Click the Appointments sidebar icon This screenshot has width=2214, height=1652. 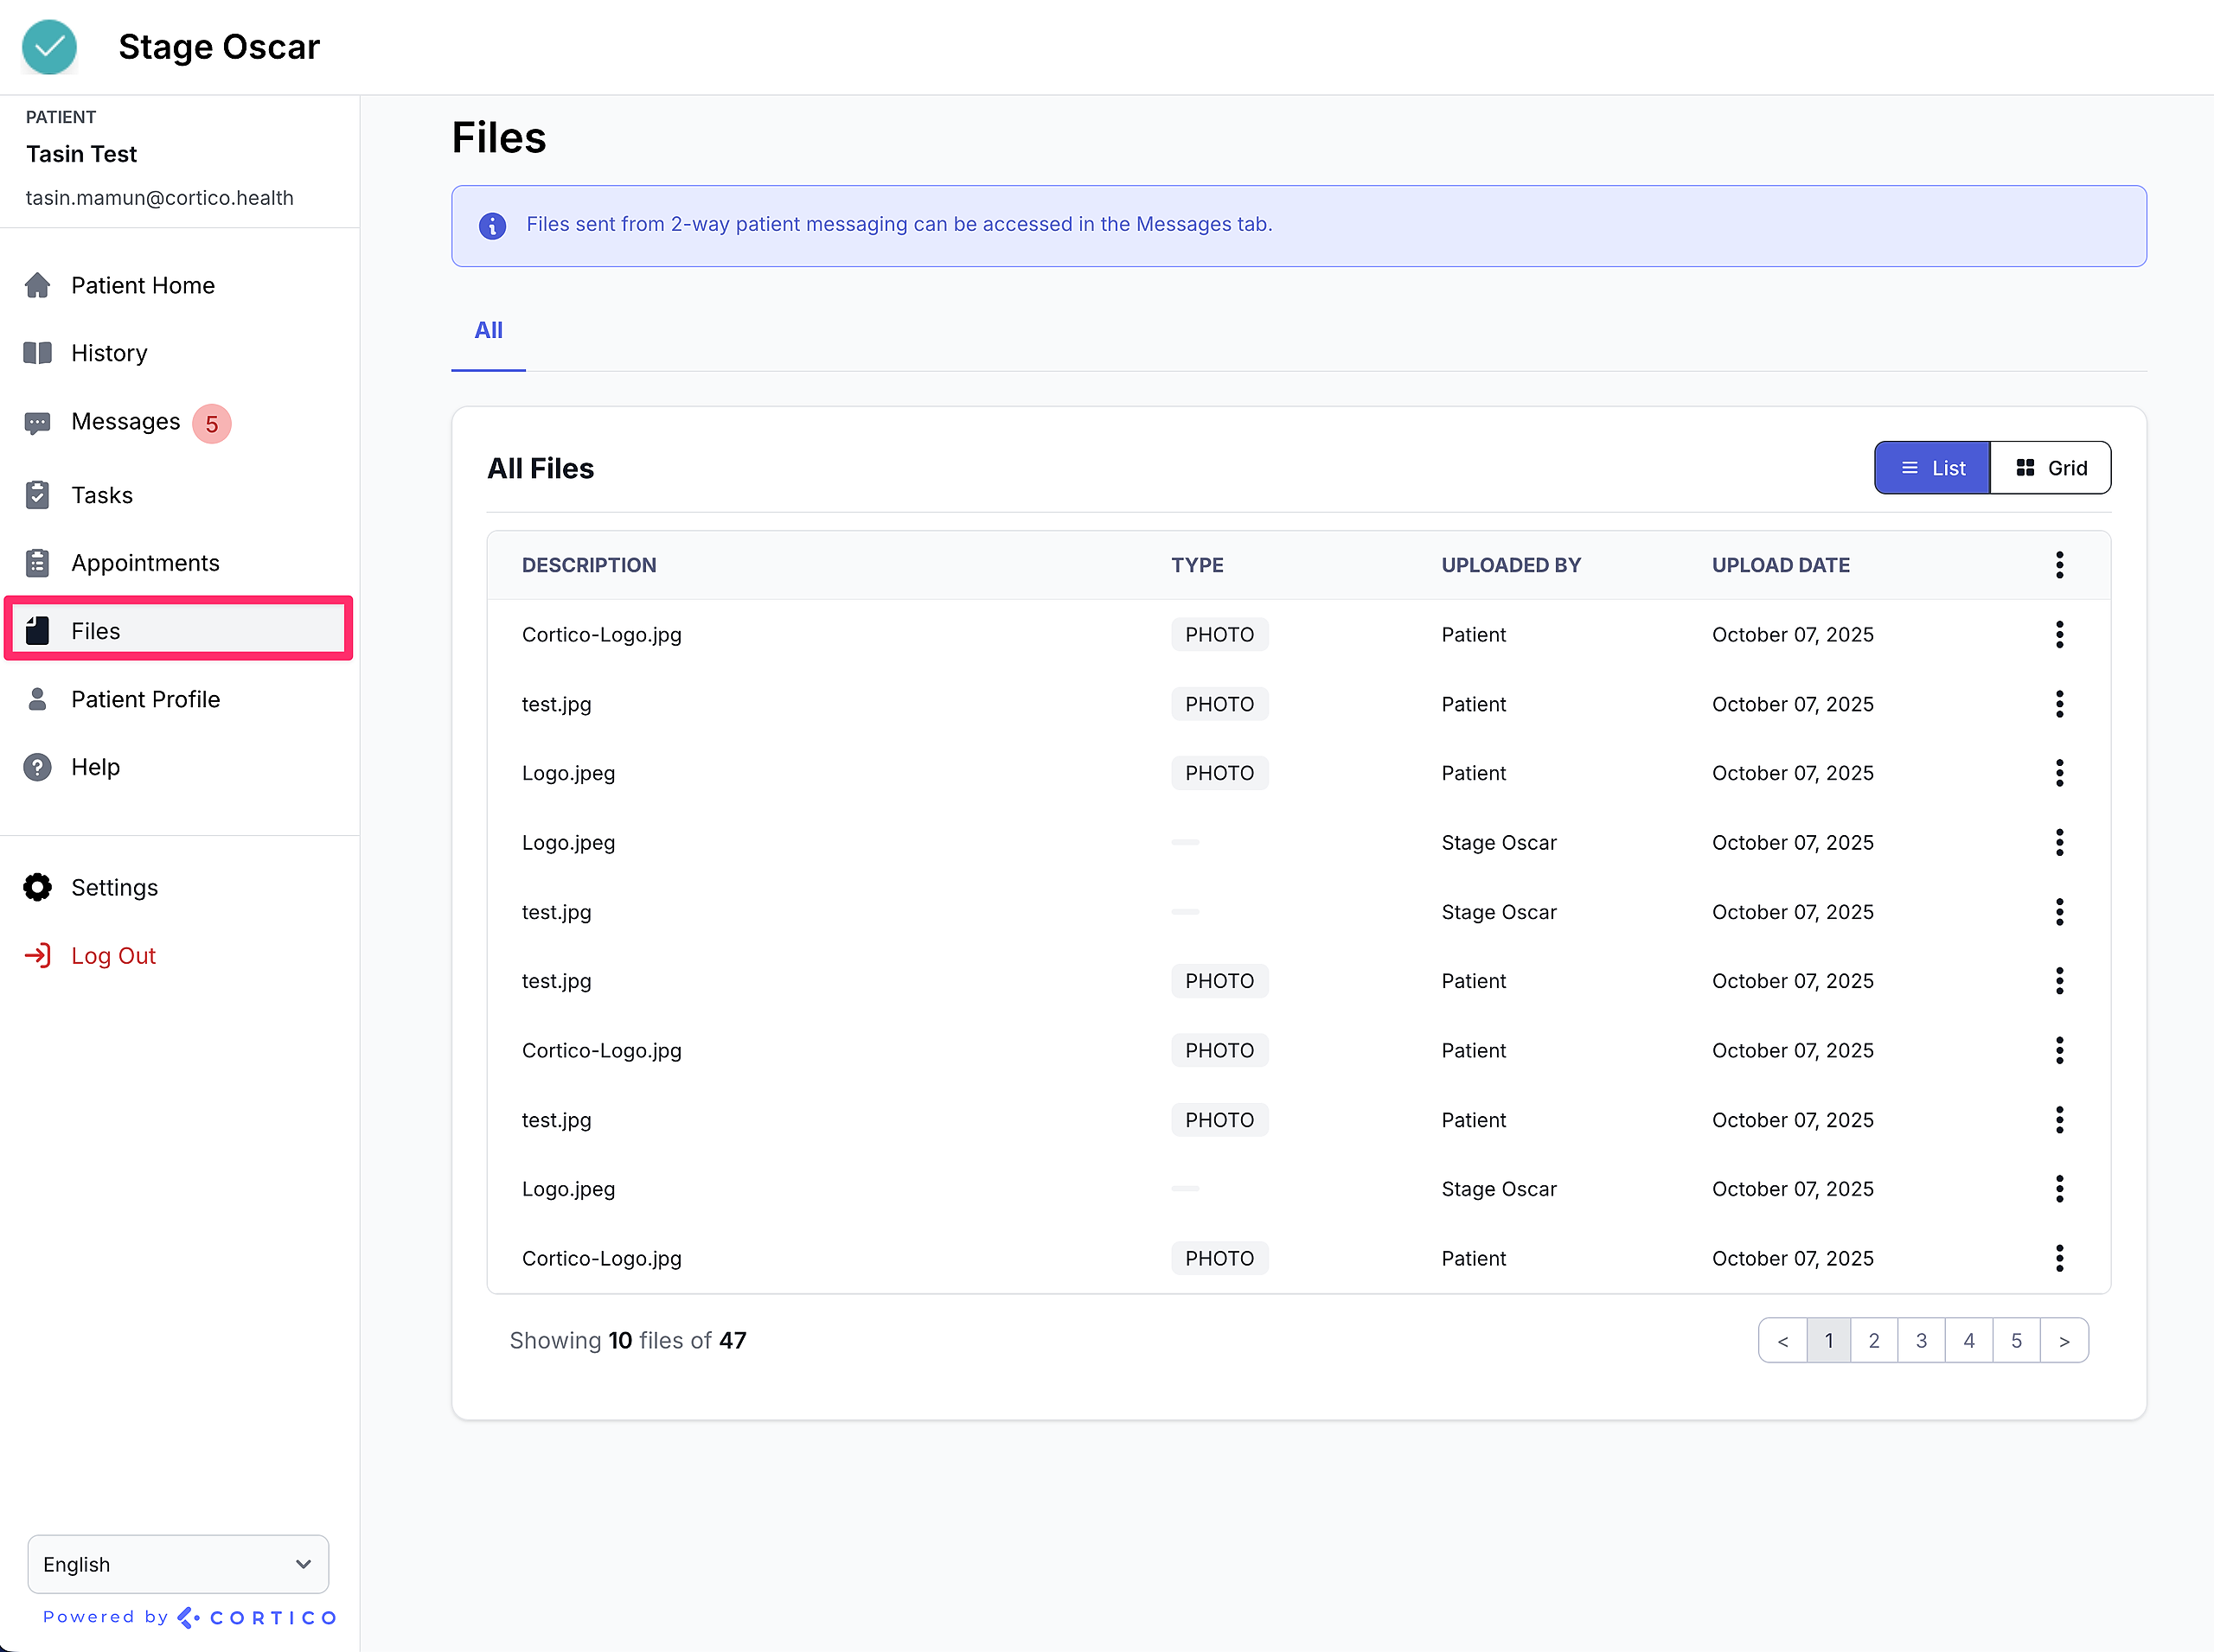(38, 563)
